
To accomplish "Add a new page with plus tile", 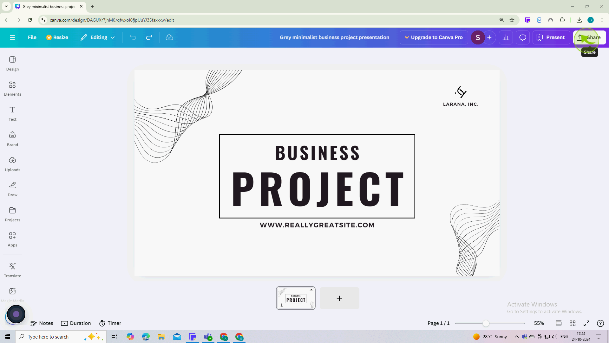I will pos(339,298).
